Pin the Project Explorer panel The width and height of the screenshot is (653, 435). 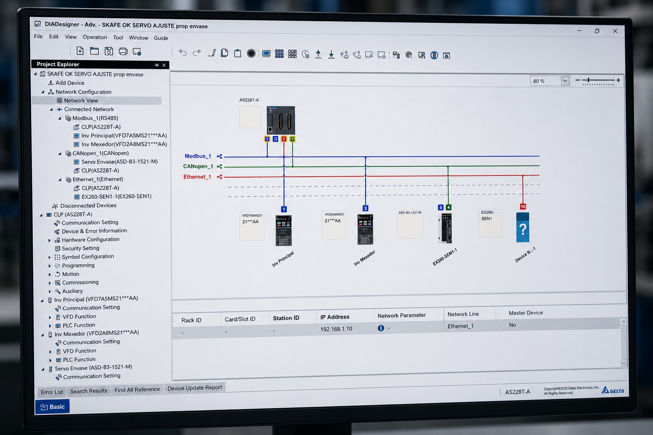pyautogui.click(x=157, y=65)
